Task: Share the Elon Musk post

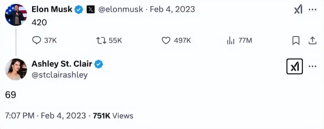Action: click(x=312, y=40)
